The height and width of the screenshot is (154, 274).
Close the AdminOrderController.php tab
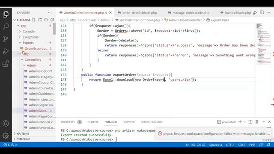pyautogui.click(x=110, y=12)
